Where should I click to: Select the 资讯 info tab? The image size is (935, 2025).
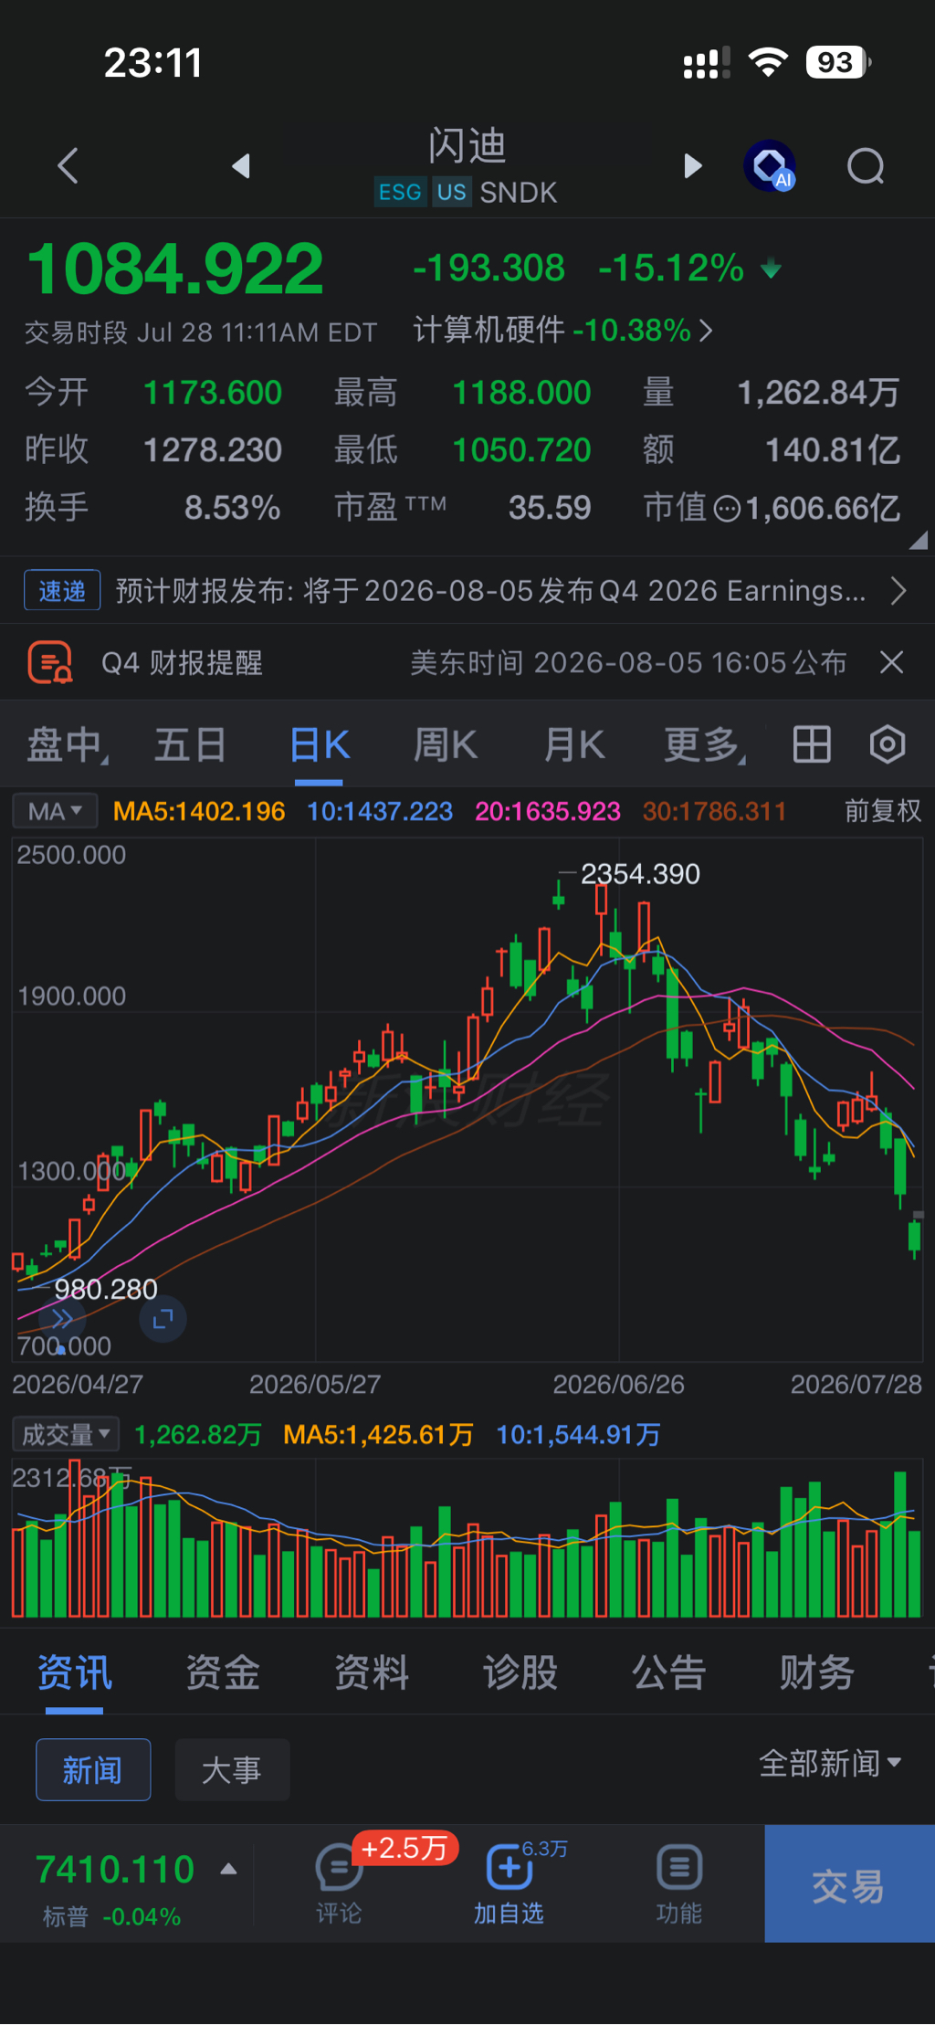[x=75, y=1673]
